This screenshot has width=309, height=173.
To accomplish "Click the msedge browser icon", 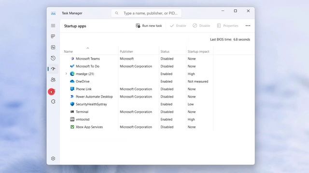I will (72, 74).
